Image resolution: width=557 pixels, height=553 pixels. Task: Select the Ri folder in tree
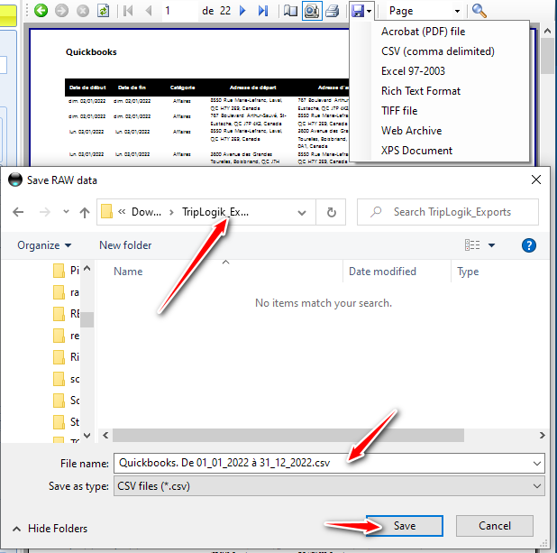(x=67, y=357)
